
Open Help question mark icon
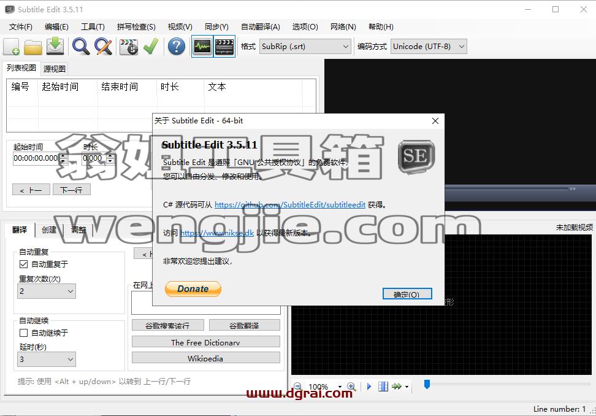click(x=177, y=47)
